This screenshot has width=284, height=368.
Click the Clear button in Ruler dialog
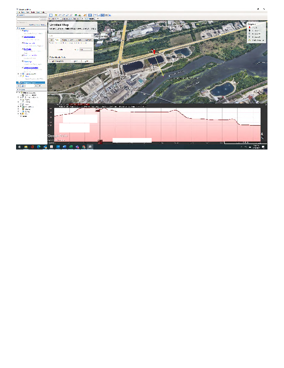tap(87, 61)
